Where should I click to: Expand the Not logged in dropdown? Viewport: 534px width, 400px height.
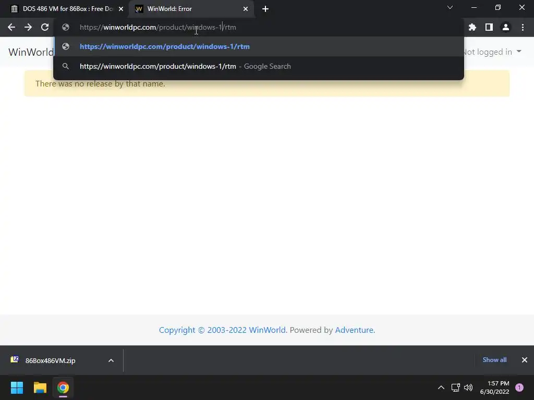[x=492, y=52]
